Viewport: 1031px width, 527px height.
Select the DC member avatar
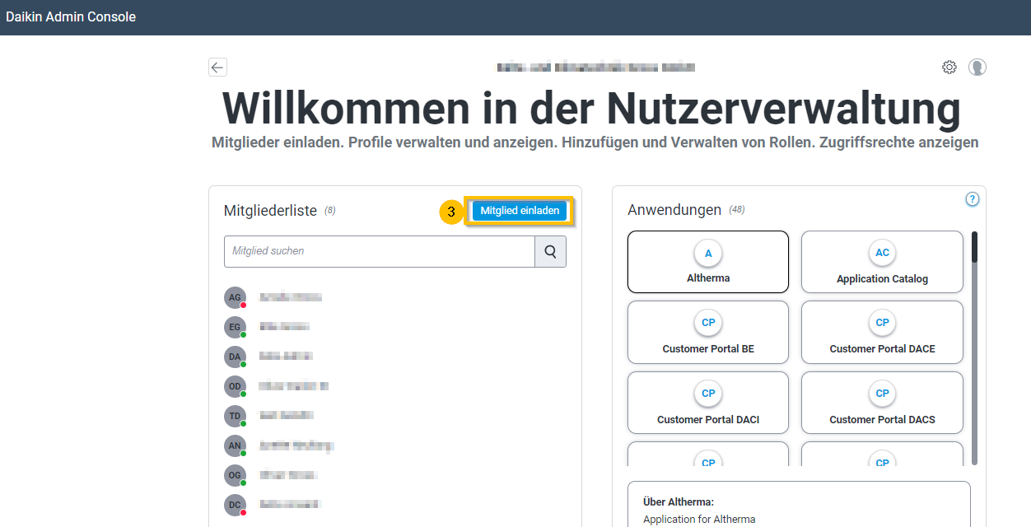pyautogui.click(x=235, y=505)
